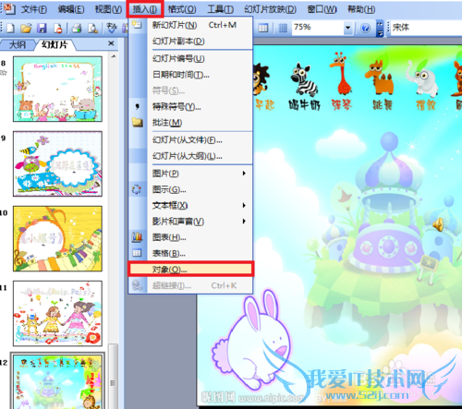This screenshot has width=462, height=409.
Task: Open the 视图(V) menu
Action: click(x=108, y=9)
